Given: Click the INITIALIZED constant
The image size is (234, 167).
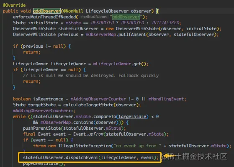Looking at the screenshot, I should 165,23.
